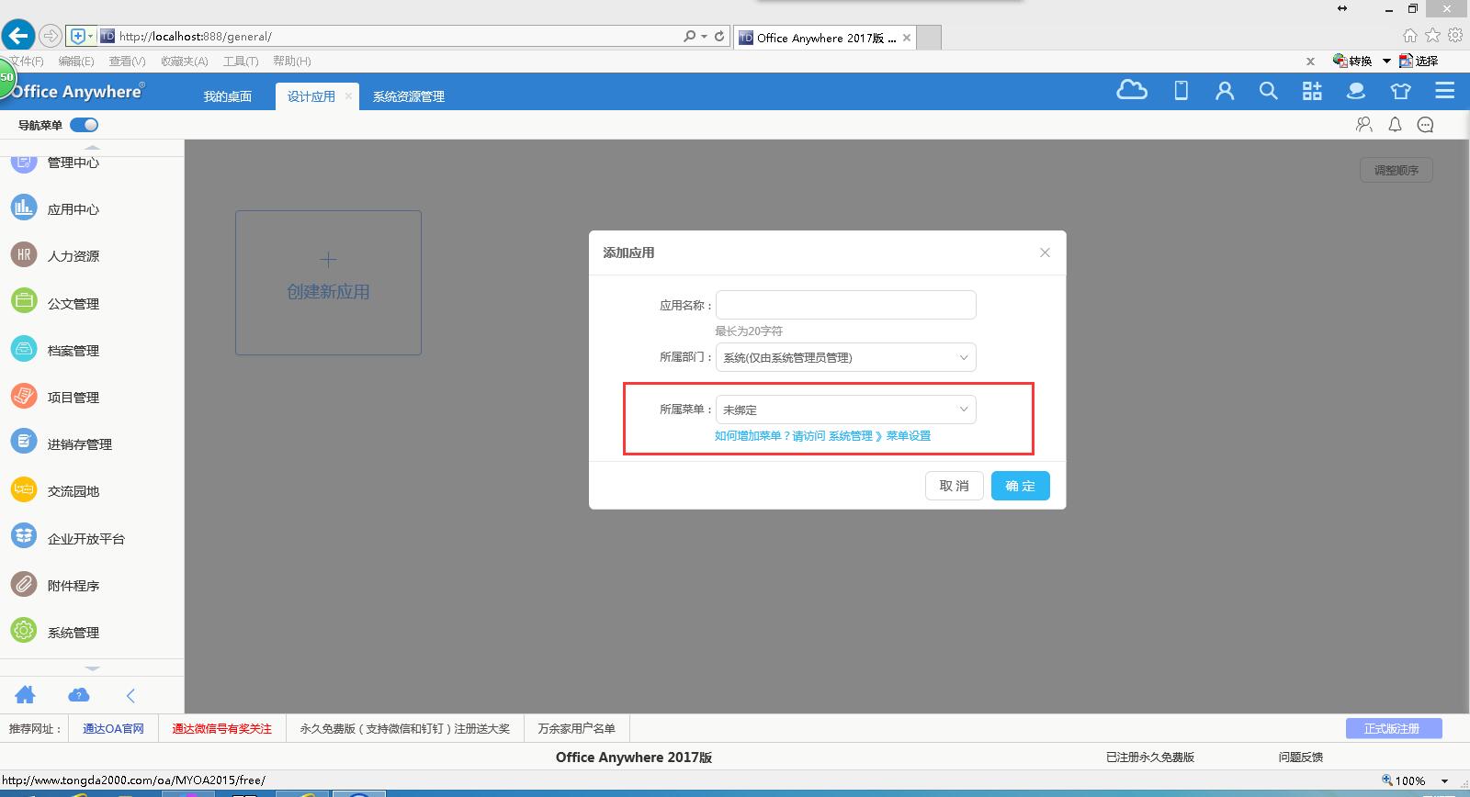Select the 设计应用 tab
This screenshot has height=797, width=1470.
(311, 96)
